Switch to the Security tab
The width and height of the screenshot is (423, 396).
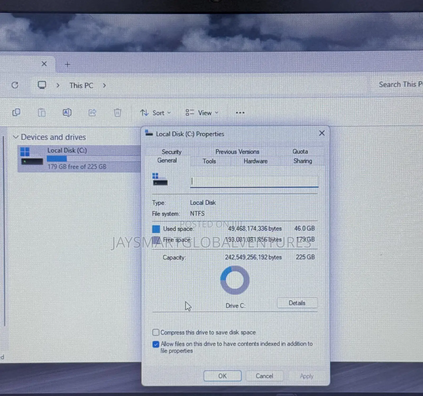172,152
